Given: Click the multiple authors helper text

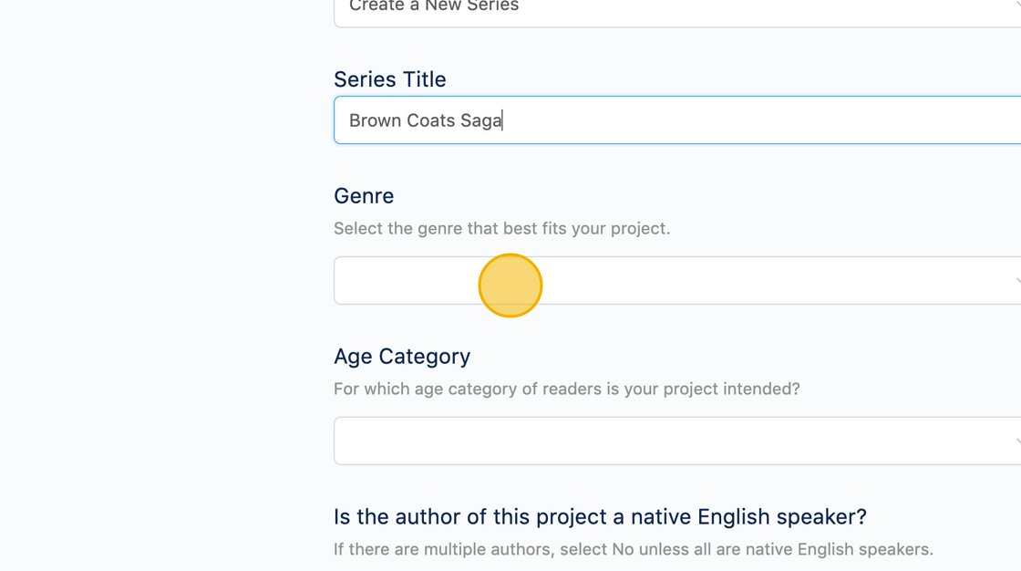Looking at the screenshot, I should pos(633,549).
